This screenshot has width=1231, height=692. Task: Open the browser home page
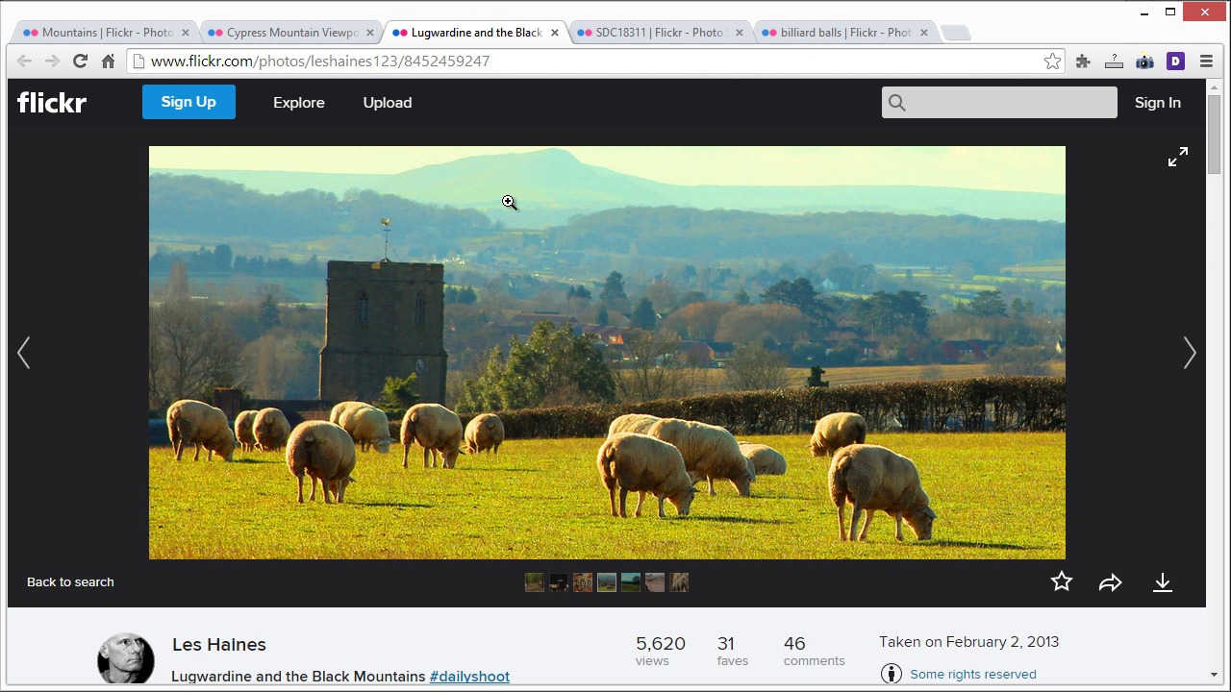pos(109,61)
